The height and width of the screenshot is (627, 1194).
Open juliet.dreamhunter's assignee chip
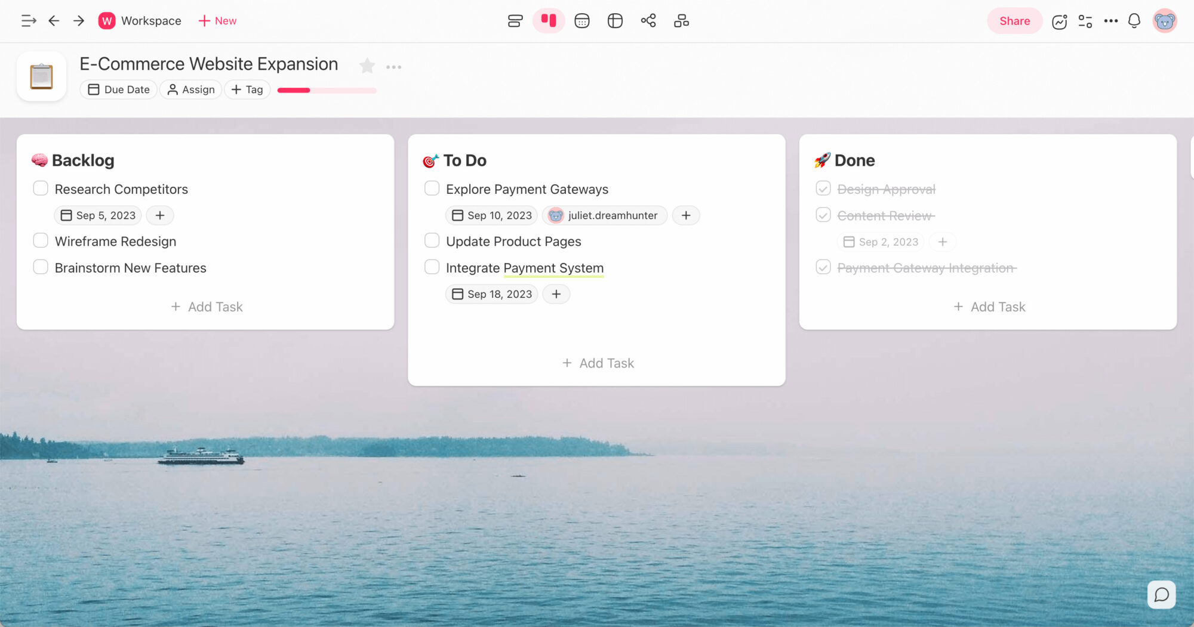pos(604,215)
